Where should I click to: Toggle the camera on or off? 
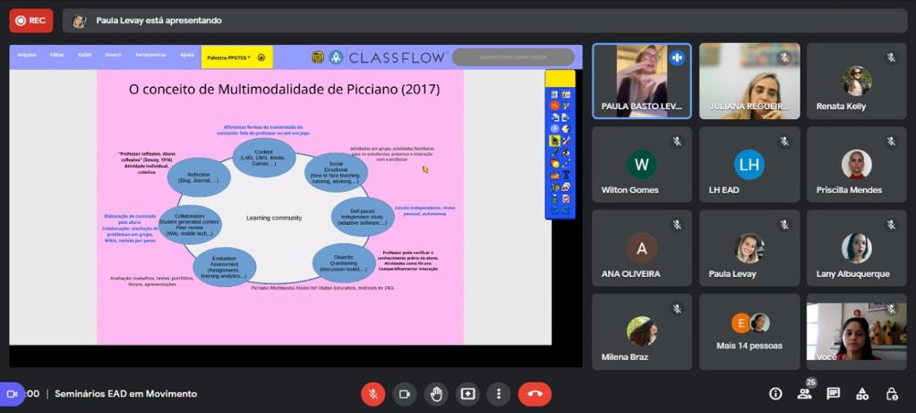pos(404,393)
